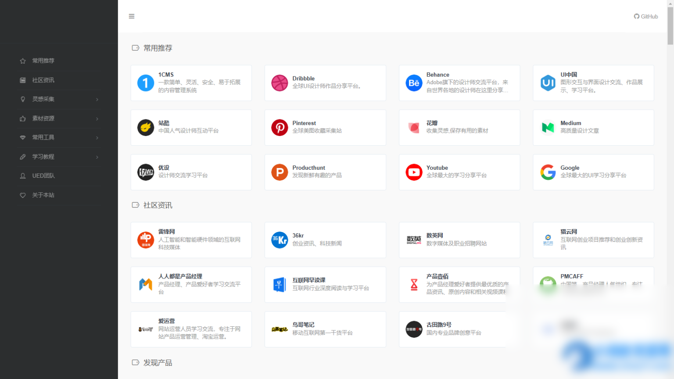Open the Youtube card icon
674x379 pixels.
[414, 172]
